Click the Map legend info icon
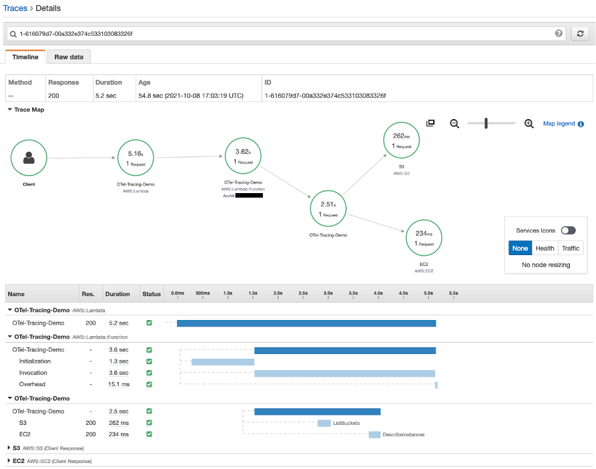 (581, 123)
